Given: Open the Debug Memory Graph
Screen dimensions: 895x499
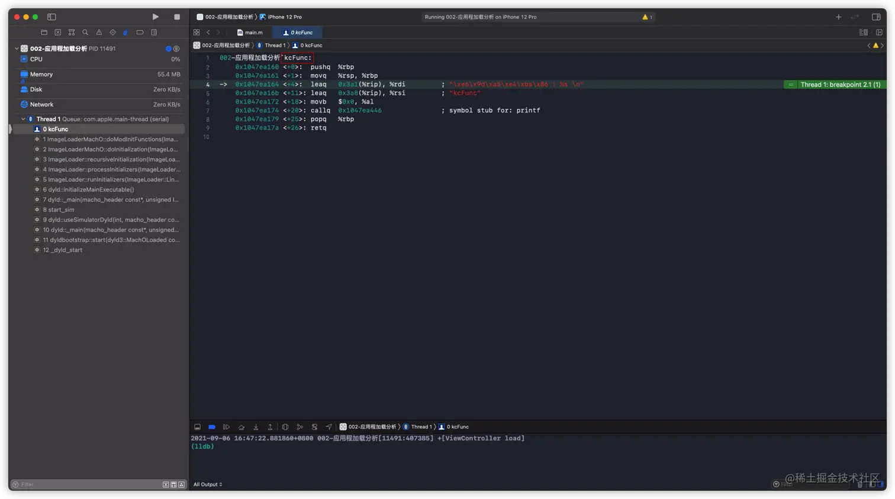Looking at the screenshot, I should 300,427.
